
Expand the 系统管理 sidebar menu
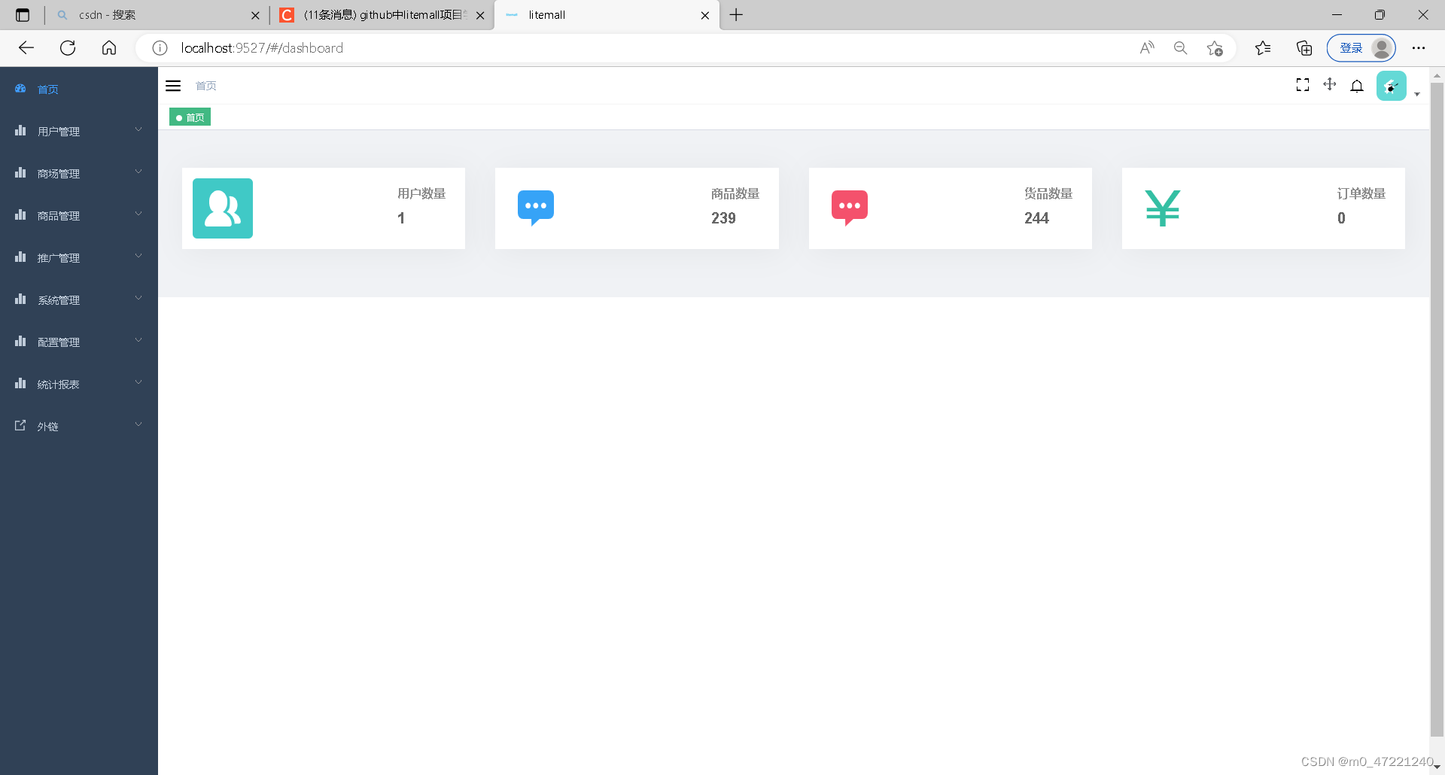[59, 299]
